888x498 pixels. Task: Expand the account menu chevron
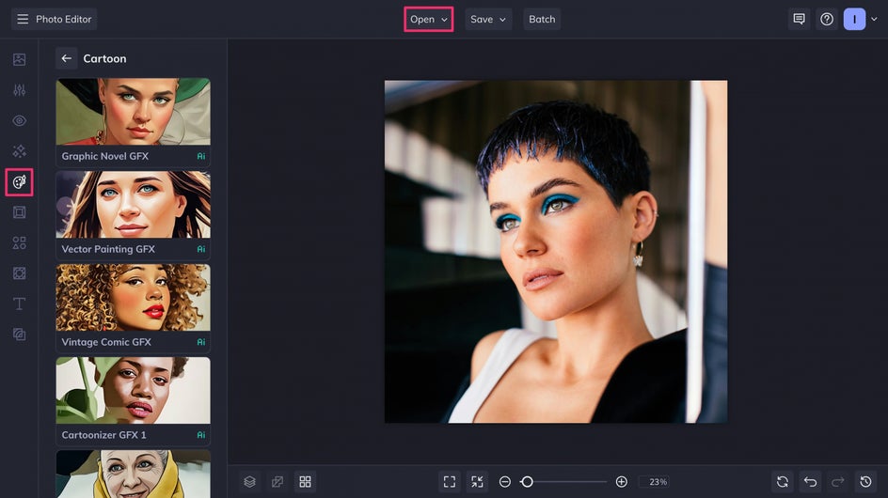point(875,19)
